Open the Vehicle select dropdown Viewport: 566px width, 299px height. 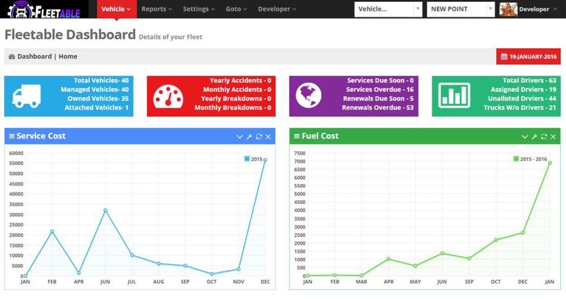pyautogui.click(x=389, y=9)
